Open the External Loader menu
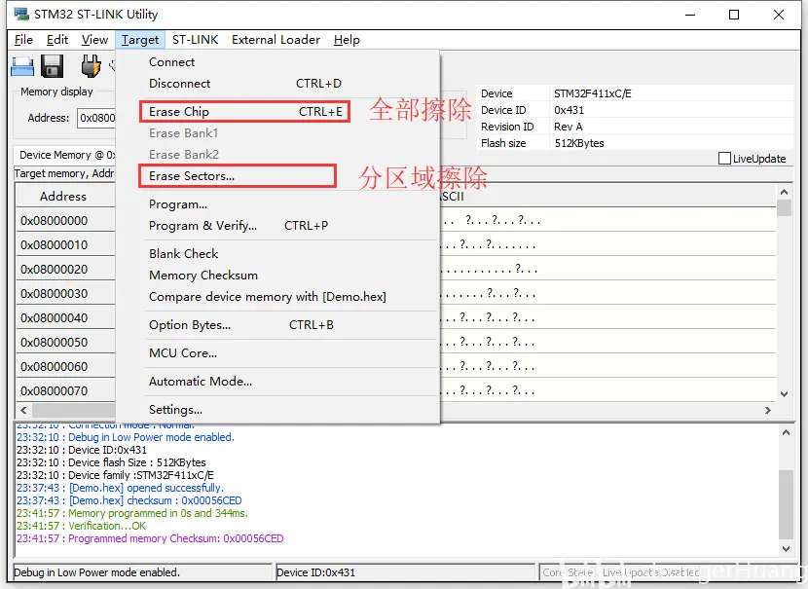 [x=275, y=40]
